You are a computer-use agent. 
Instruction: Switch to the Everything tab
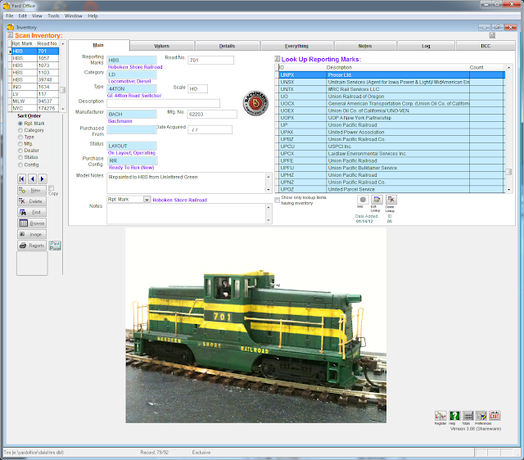pos(296,46)
